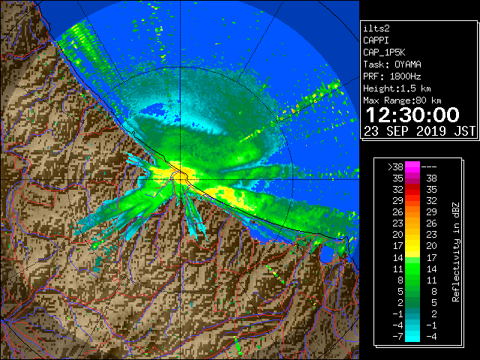Click the red 32 dBZ legend swatch

click(412, 190)
